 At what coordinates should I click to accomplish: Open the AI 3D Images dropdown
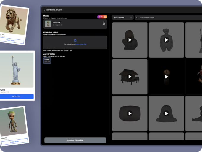tap(123, 18)
